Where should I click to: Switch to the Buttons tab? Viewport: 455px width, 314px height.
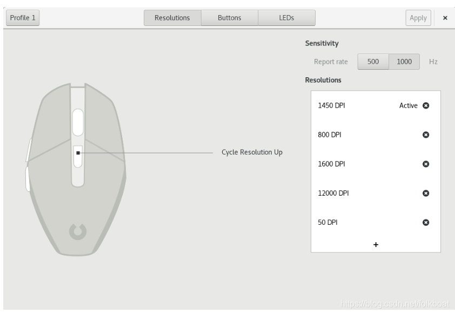[230, 18]
